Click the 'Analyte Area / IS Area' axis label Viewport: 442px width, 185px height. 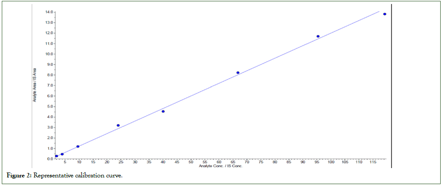tap(35, 86)
